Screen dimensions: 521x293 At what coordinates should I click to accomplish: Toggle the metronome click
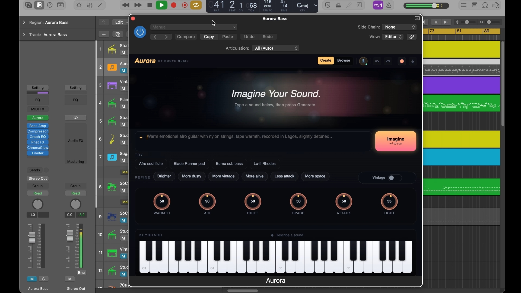click(389, 5)
